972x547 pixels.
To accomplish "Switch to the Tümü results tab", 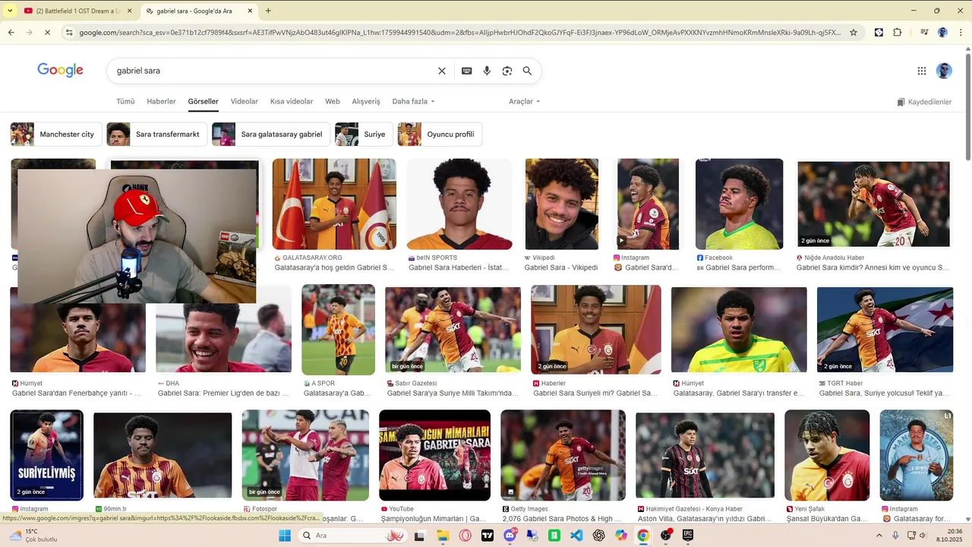I will 125,101.
